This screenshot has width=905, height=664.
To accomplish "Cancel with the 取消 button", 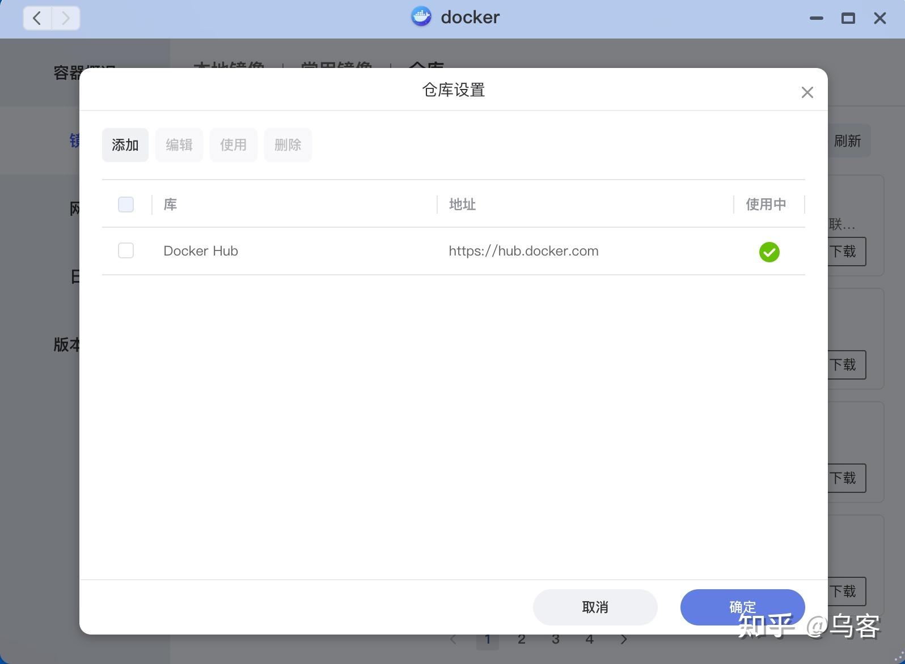I will 595,607.
